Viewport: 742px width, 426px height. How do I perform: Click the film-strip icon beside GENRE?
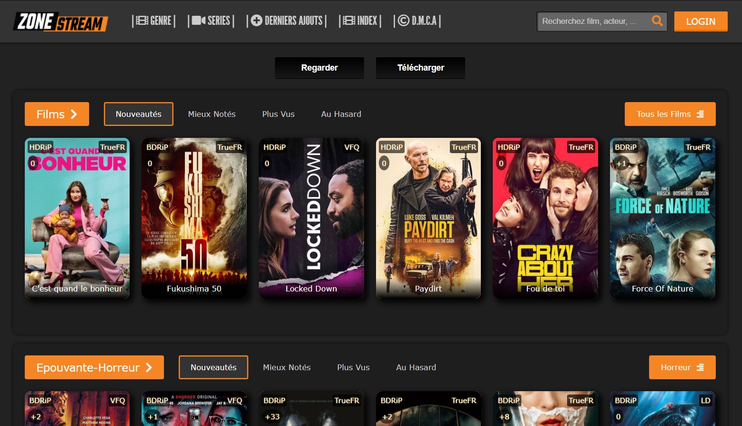tap(142, 21)
